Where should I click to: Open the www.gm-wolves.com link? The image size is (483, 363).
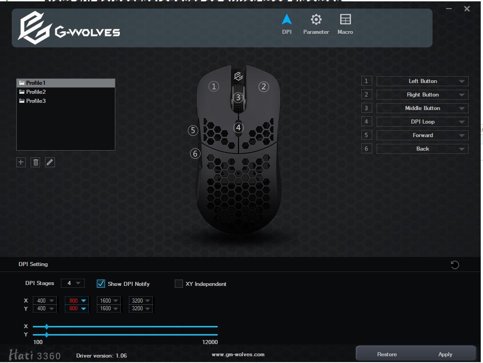tap(238, 354)
